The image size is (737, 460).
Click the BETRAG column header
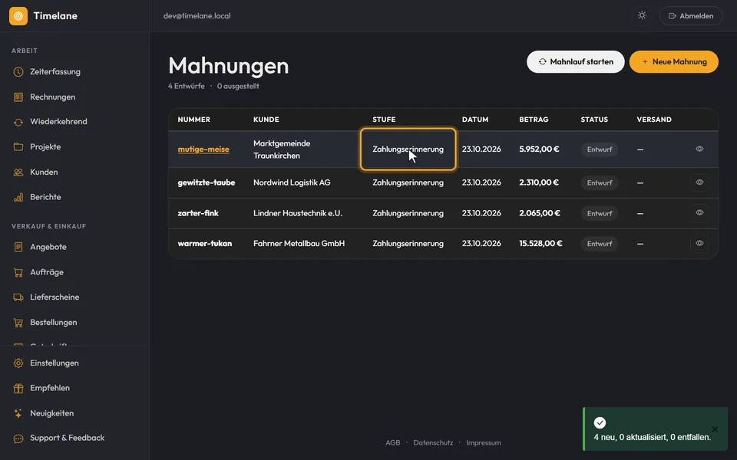pos(534,120)
